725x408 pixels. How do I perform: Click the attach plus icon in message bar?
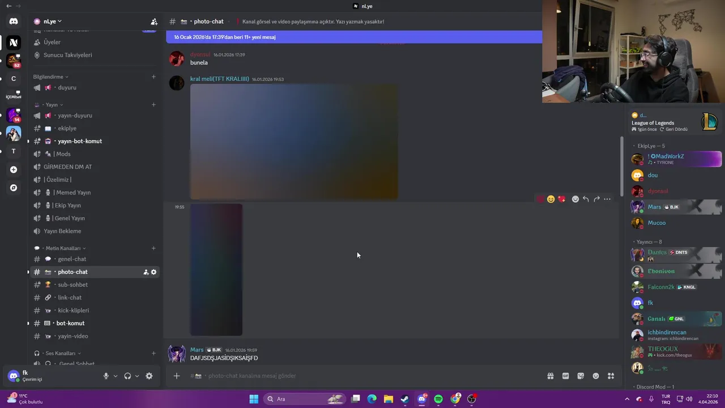(x=177, y=376)
